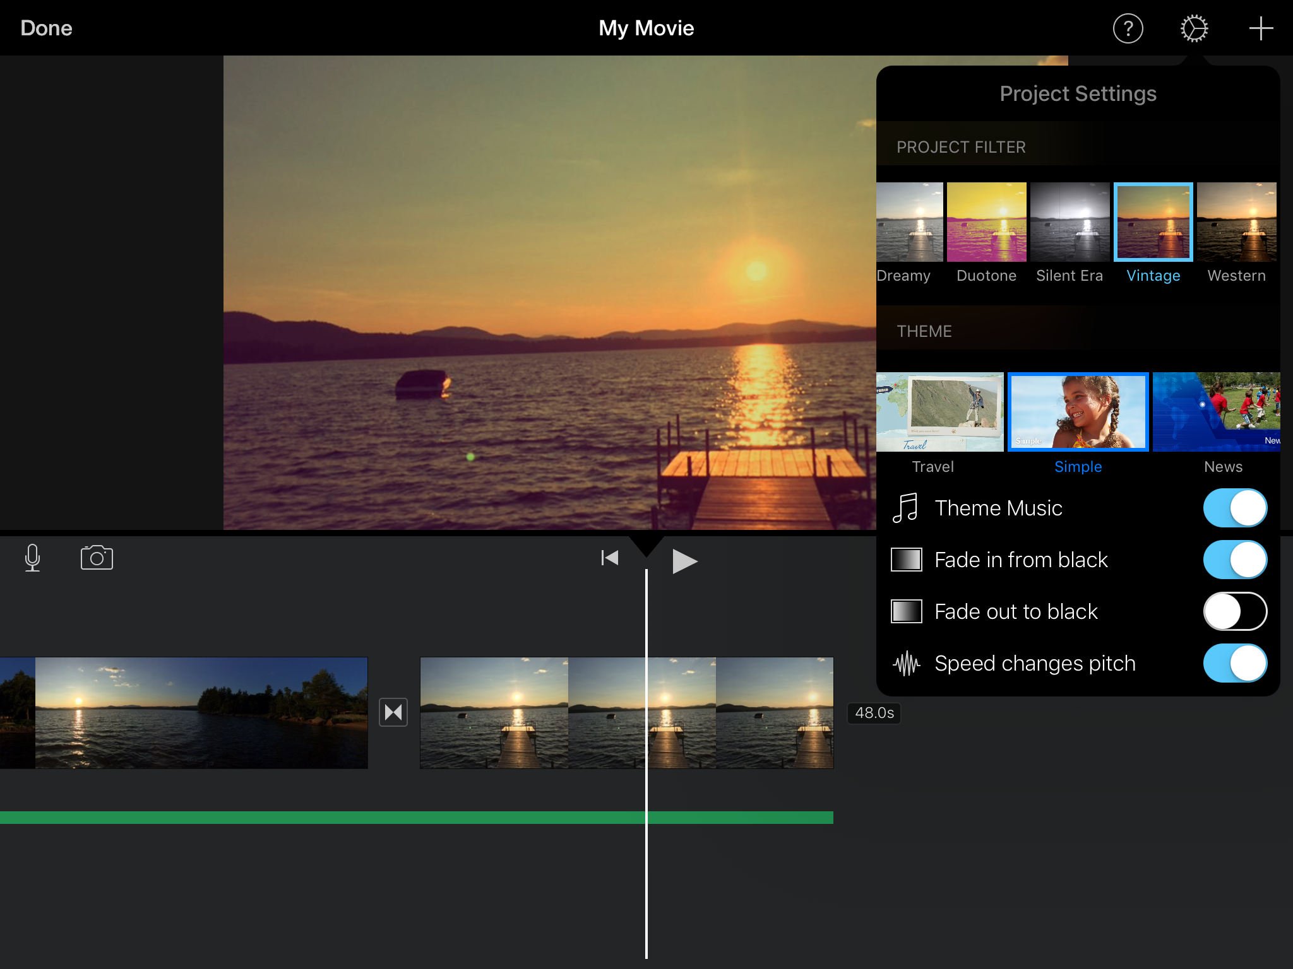Choose the Western project filter

coord(1236,222)
